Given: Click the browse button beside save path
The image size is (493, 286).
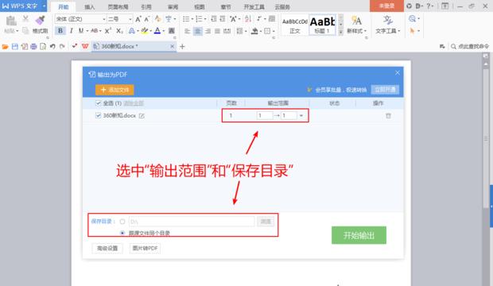Looking at the screenshot, I should pos(266,222).
